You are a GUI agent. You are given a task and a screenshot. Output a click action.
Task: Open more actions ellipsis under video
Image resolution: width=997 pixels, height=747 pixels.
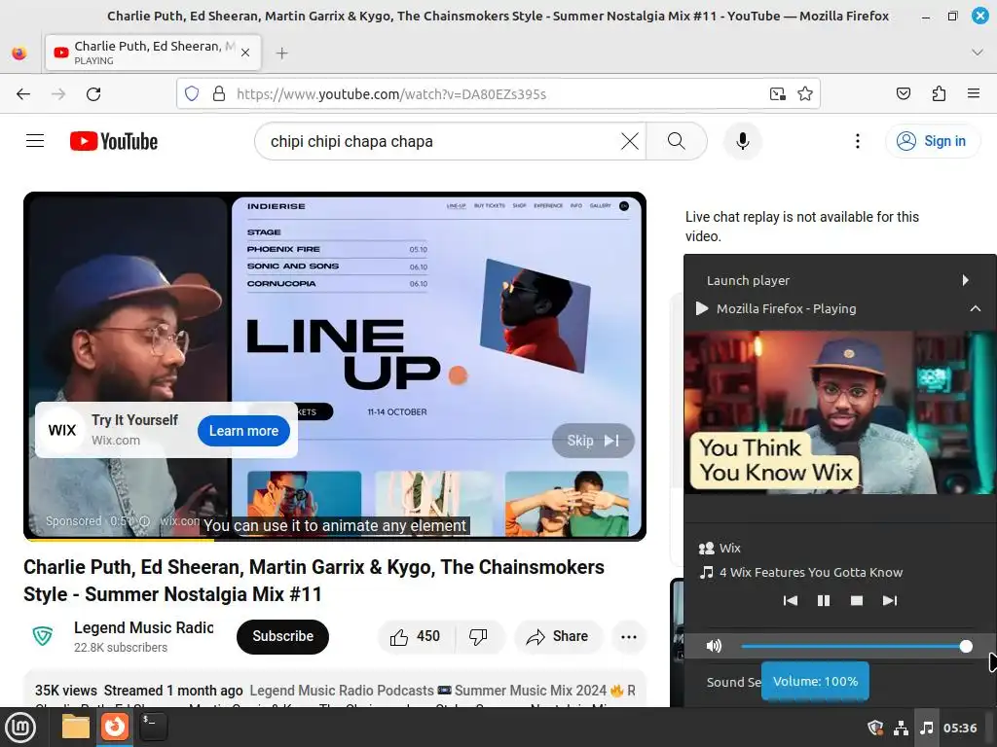[x=629, y=636]
